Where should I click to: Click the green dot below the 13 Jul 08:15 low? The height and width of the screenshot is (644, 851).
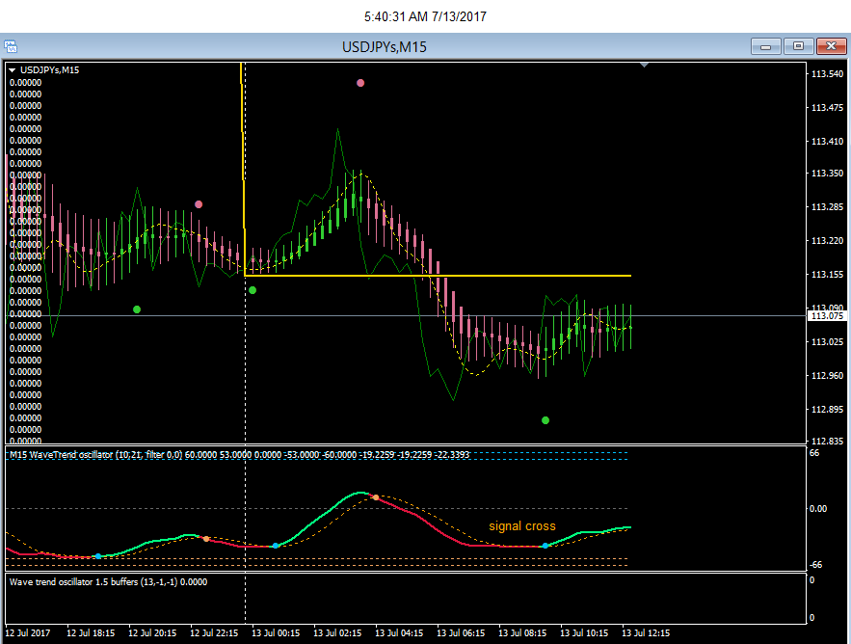click(545, 420)
